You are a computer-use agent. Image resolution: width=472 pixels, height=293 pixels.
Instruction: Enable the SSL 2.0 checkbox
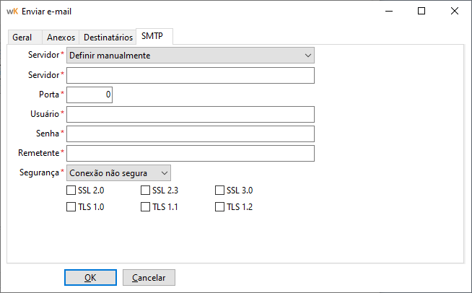point(71,191)
